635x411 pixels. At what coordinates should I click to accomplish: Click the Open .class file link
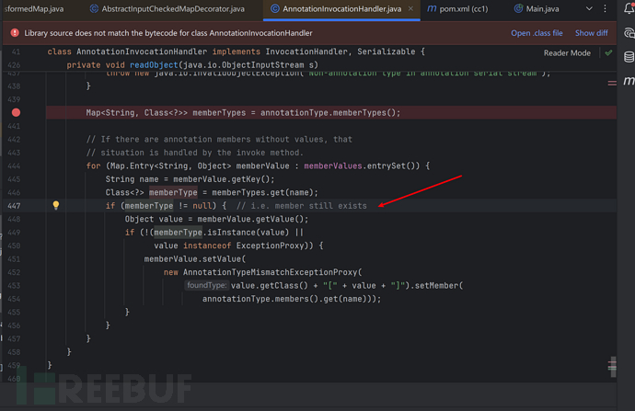tap(537, 33)
